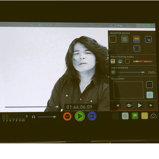
Task: Open the Atomos logo menu icon
Action: (153, 116)
